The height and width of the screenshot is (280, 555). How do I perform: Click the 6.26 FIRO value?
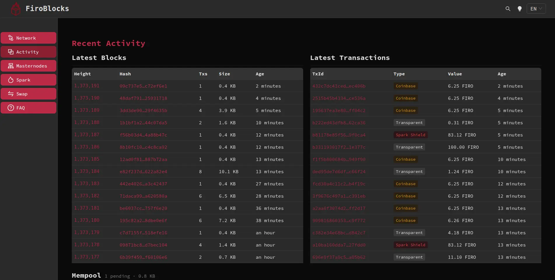[x=460, y=221]
